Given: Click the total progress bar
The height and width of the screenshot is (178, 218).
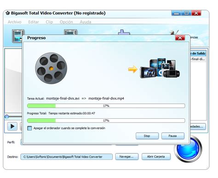Looking at the screenshot, I should click(x=106, y=121).
